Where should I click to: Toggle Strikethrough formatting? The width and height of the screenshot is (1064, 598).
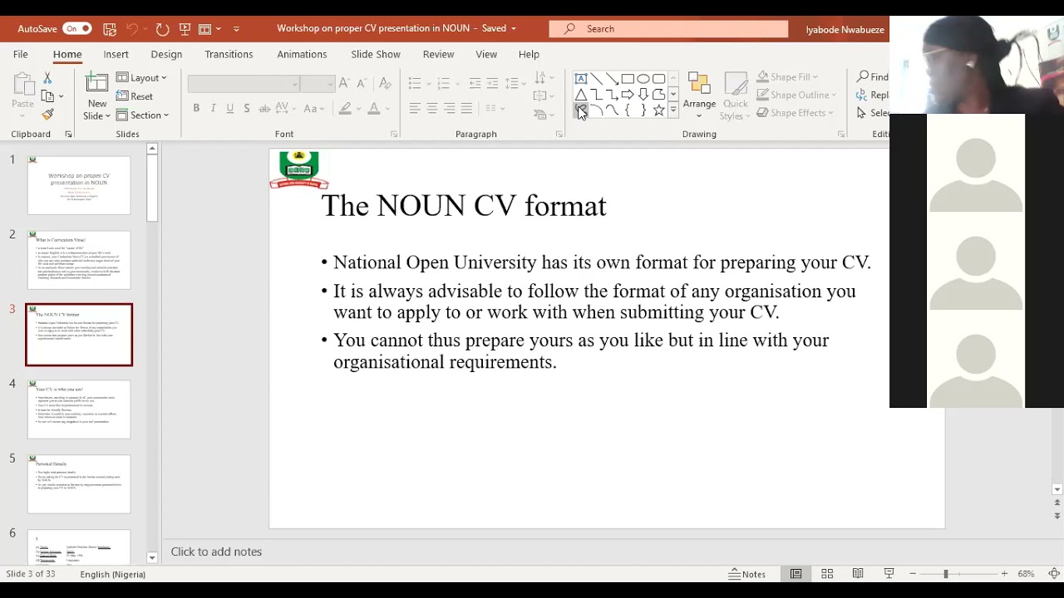coord(264,109)
